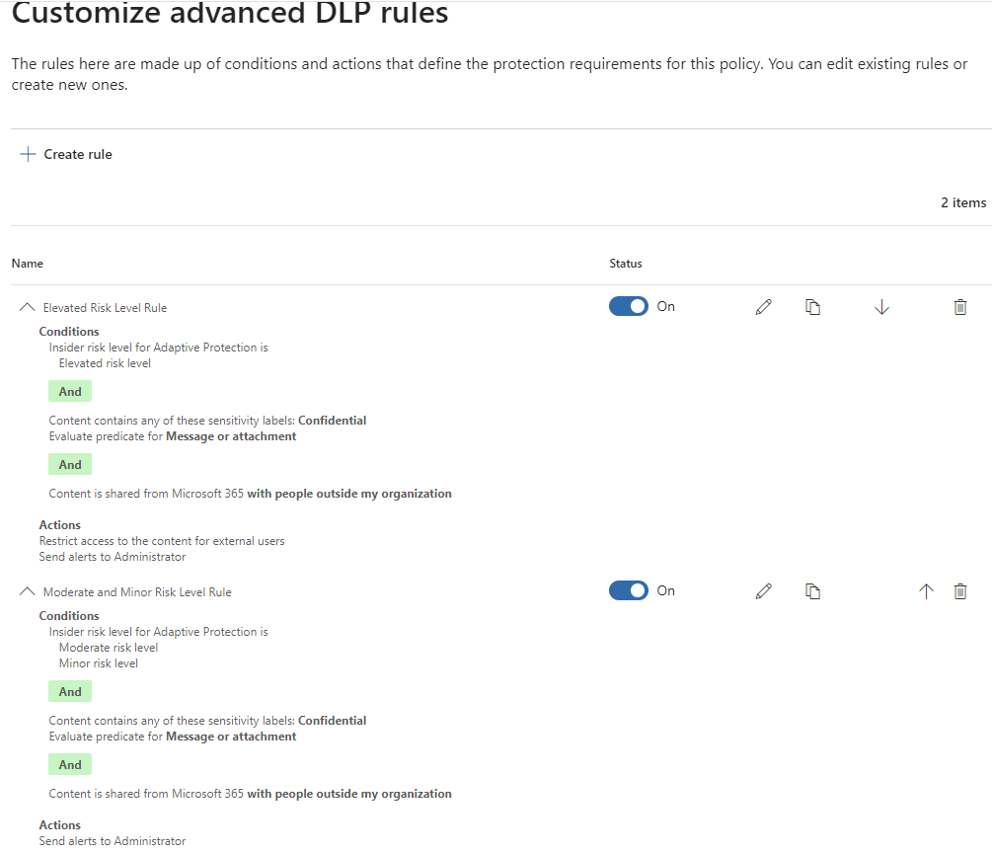Image resolution: width=992 pixels, height=853 pixels.
Task: Duplicate the Moderate and Minor Risk Rule
Action: [812, 591]
